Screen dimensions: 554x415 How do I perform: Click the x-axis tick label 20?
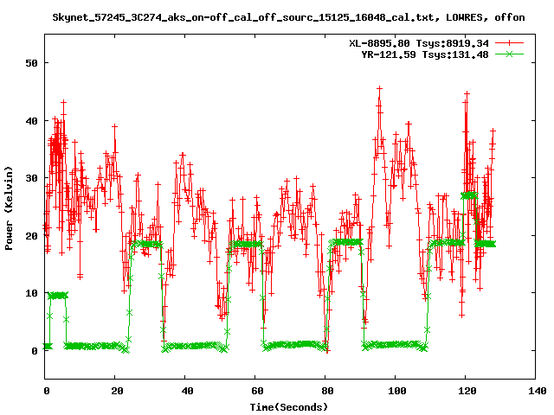(117, 391)
